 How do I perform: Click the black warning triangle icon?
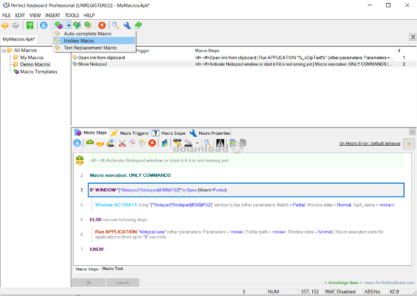(x=220, y=144)
